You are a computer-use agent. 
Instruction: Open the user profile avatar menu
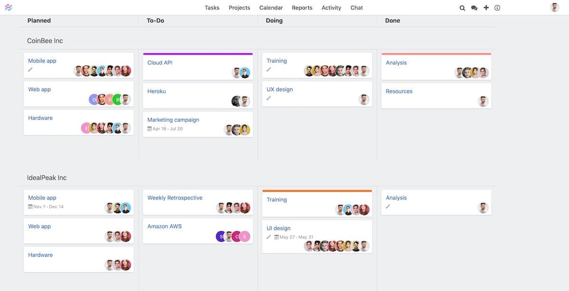554,8
